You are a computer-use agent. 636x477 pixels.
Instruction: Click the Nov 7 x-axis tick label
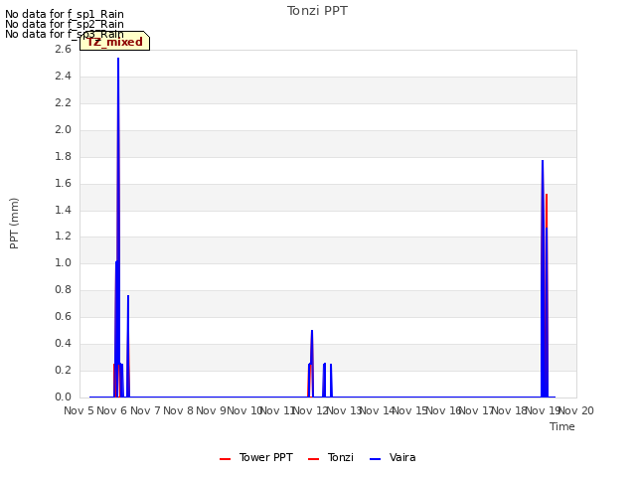coord(145,410)
